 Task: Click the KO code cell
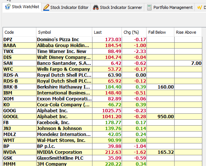click(x=20, y=104)
